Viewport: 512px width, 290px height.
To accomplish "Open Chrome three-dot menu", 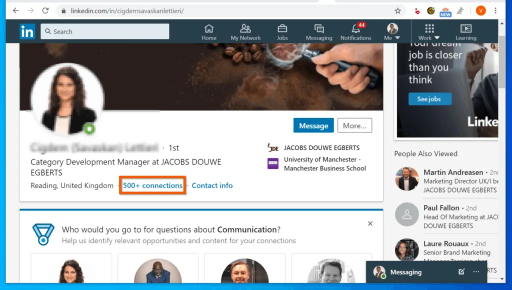I will [495, 11].
